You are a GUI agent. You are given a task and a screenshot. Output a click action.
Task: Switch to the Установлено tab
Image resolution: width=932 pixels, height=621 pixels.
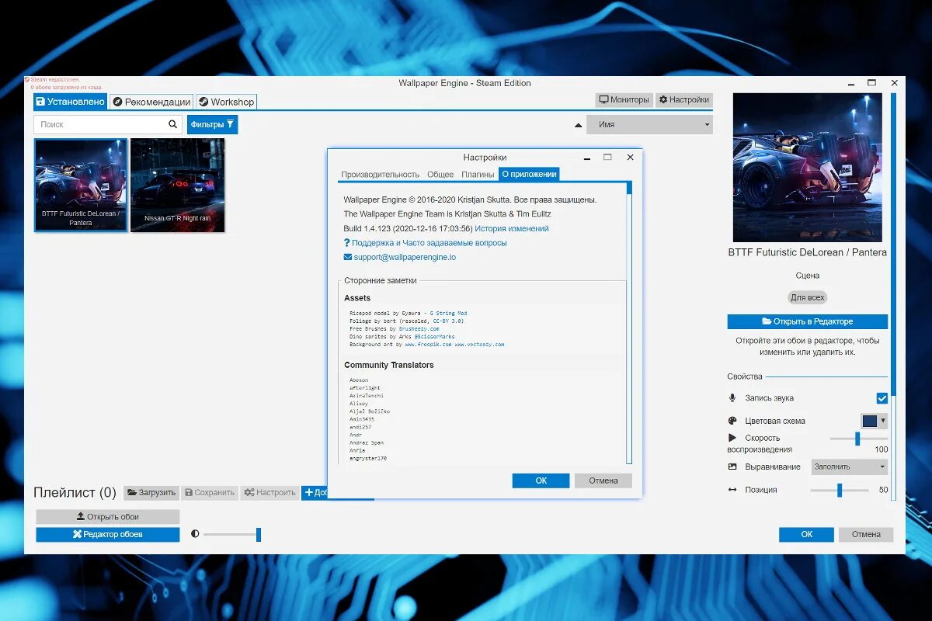click(x=70, y=102)
